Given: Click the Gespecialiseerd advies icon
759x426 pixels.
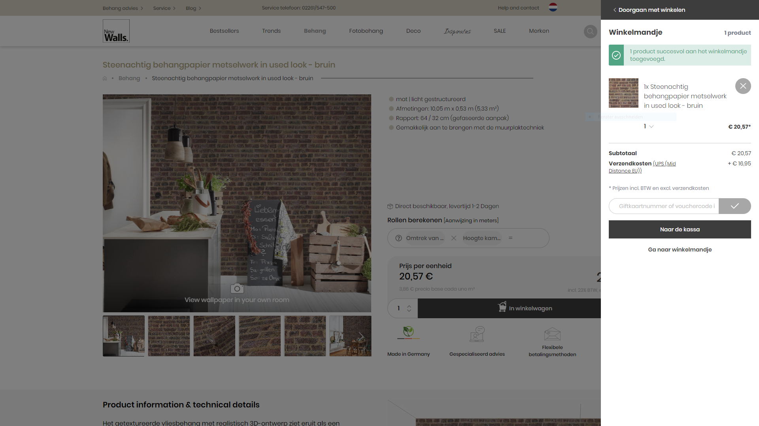Looking at the screenshot, I should tap(477, 334).
